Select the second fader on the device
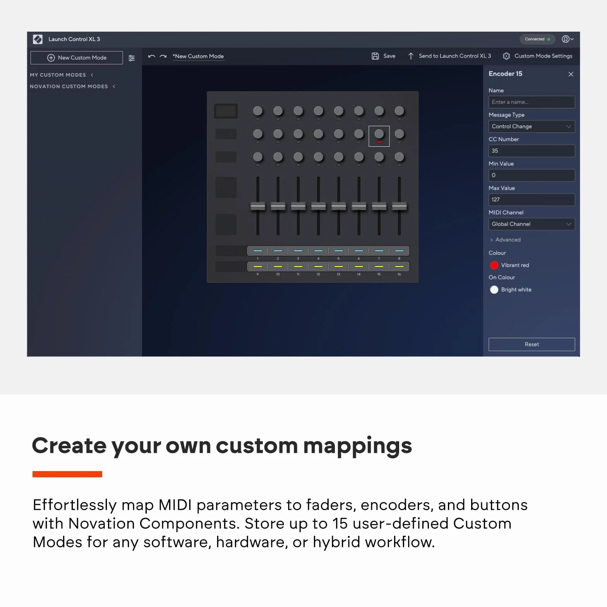Screen dimensions: 607x607 (278, 206)
